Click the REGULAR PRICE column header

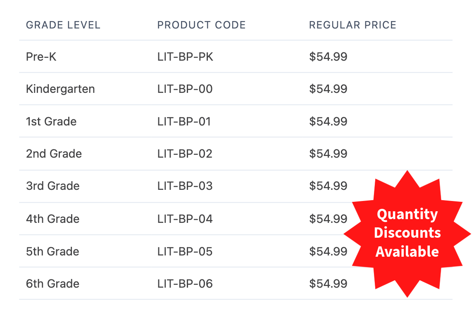(353, 25)
